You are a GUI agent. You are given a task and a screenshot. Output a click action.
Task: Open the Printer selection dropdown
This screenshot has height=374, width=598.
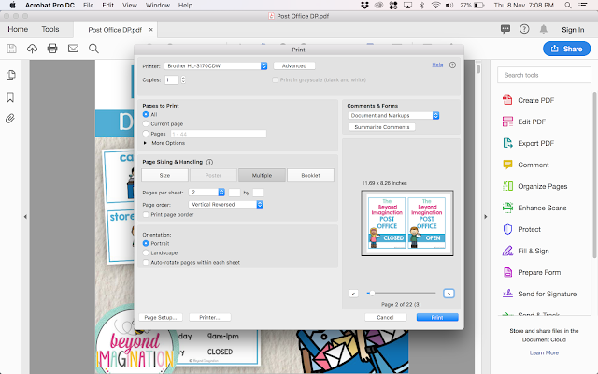tap(216, 66)
